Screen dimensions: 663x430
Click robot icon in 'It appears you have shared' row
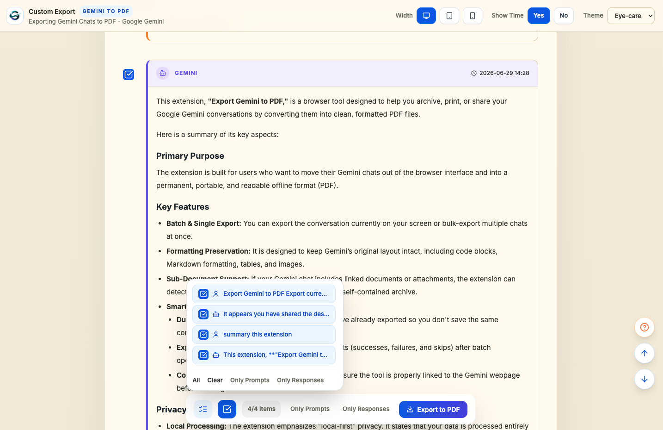tap(216, 314)
